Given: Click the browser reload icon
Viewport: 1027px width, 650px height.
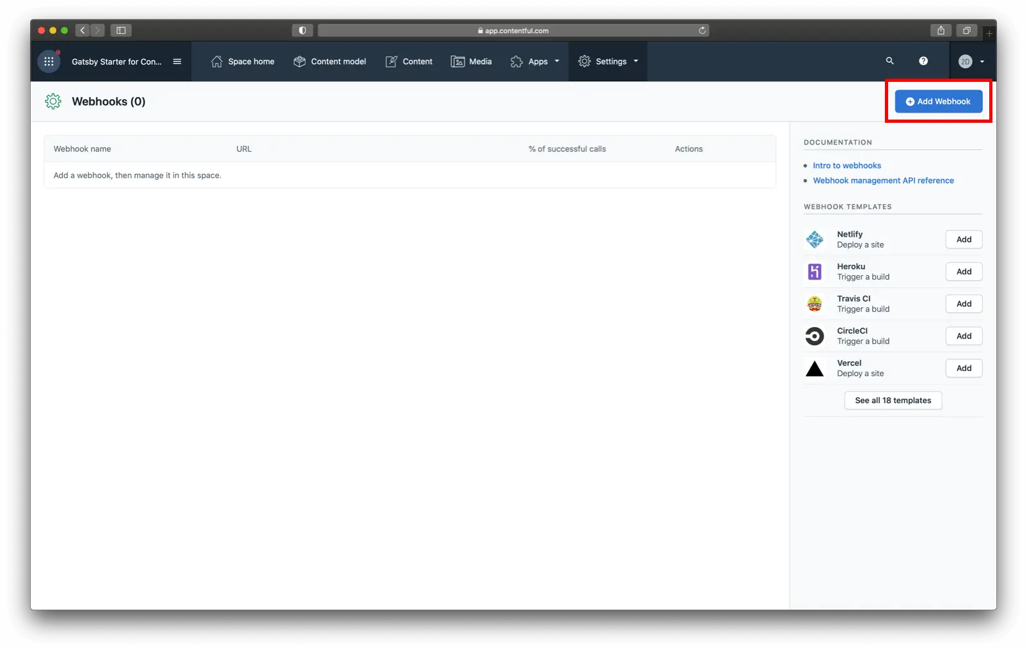Looking at the screenshot, I should point(702,30).
